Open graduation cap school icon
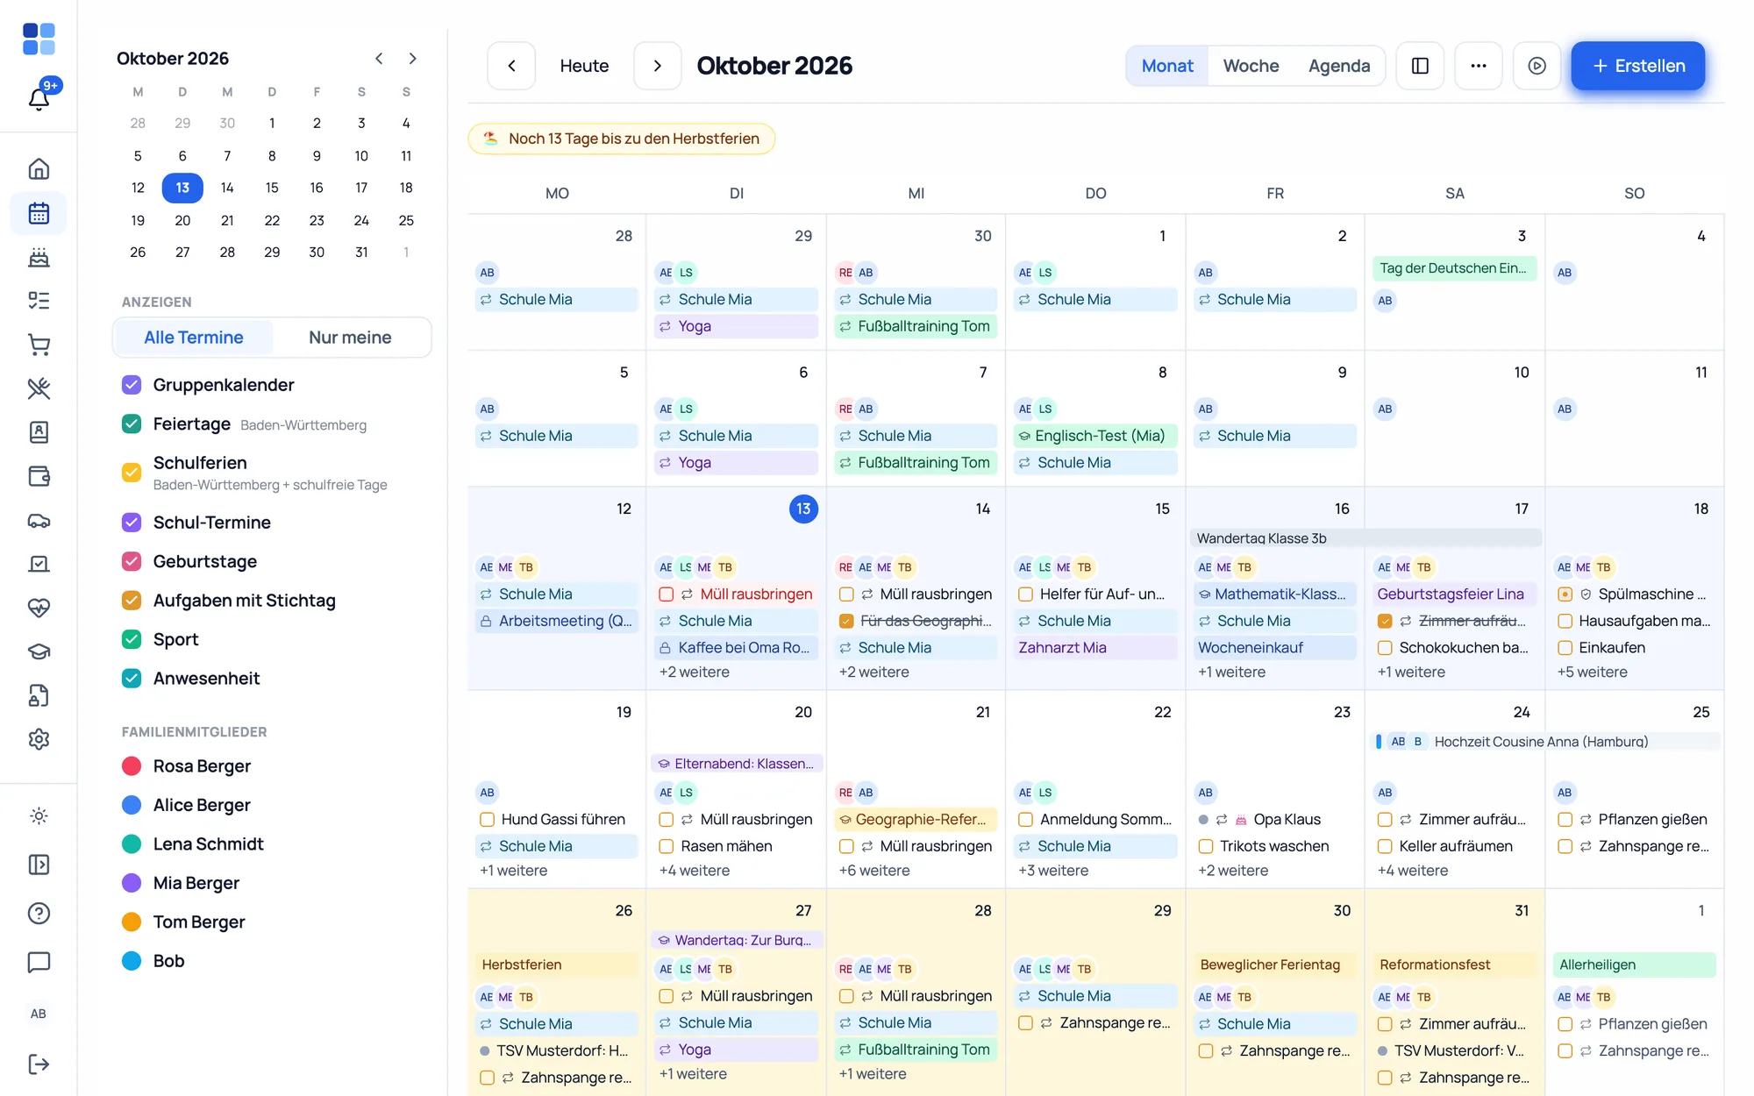This screenshot has width=1754, height=1096. coord(39,651)
